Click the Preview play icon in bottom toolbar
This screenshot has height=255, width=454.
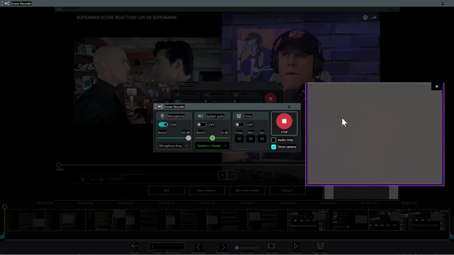[x=296, y=246]
